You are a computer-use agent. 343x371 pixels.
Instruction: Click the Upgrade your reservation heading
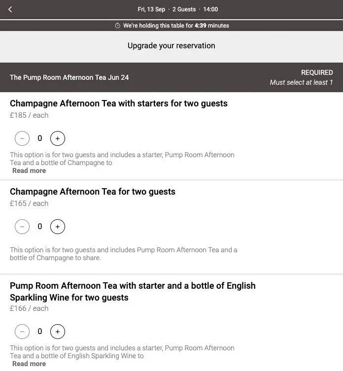171,45
